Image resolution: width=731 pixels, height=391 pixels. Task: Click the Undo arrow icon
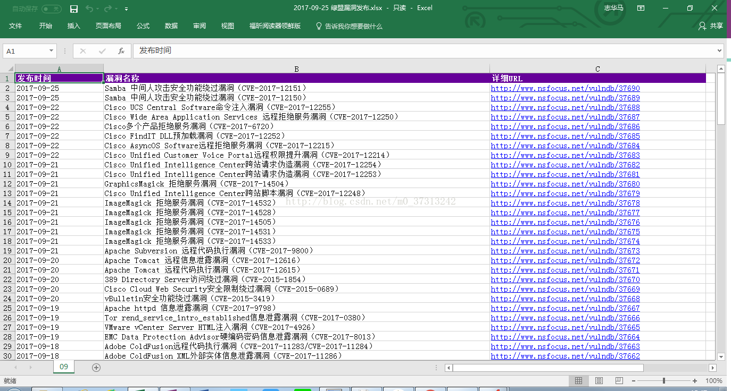click(89, 8)
